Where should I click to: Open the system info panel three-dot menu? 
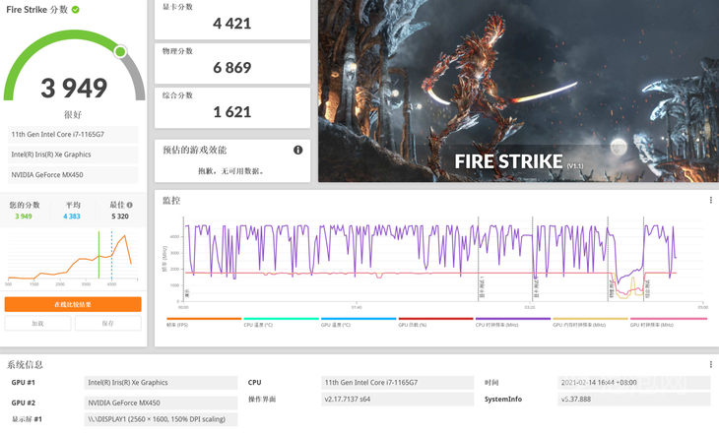(x=710, y=364)
